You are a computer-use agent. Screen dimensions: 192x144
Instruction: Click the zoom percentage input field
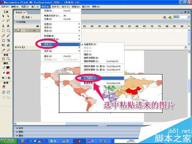(x=180, y=17)
